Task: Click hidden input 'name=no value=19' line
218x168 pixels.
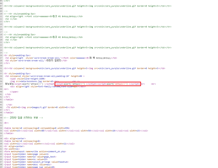Action: point(26,159)
